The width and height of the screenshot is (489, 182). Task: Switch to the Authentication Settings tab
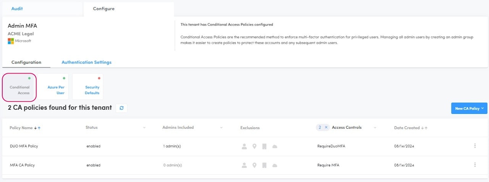pyautogui.click(x=86, y=62)
